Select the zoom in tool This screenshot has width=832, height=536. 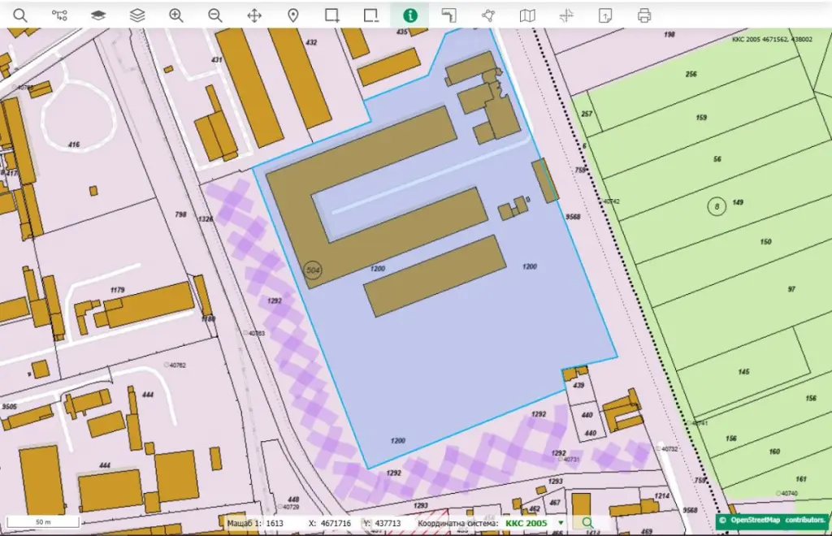pyautogui.click(x=176, y=15)
